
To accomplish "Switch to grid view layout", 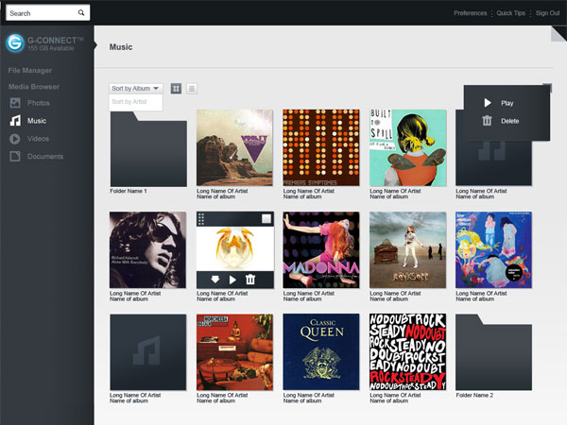I will [177, 89].
